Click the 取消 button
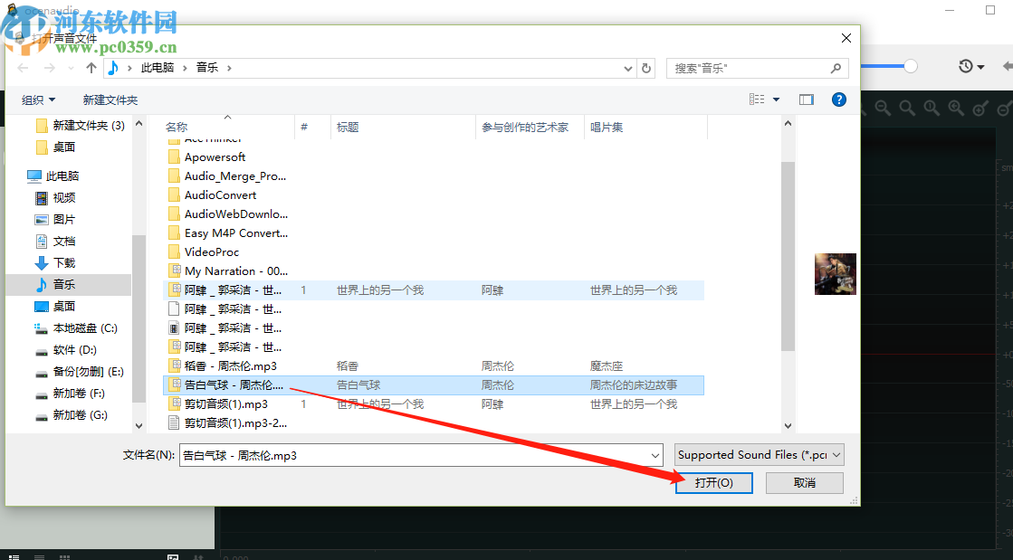 pyautogui.click(x=804, y=482)
